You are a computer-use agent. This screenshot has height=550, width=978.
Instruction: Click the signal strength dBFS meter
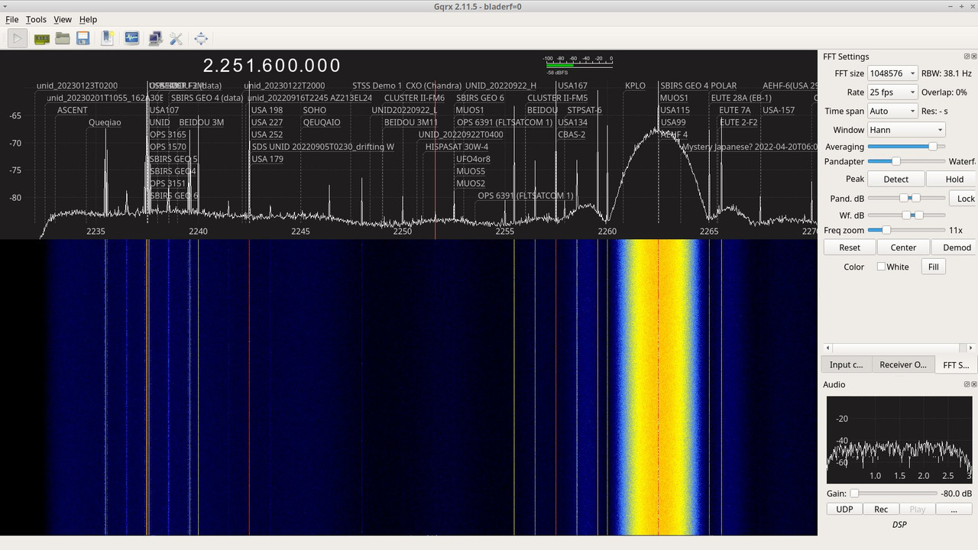coord(578,64)
